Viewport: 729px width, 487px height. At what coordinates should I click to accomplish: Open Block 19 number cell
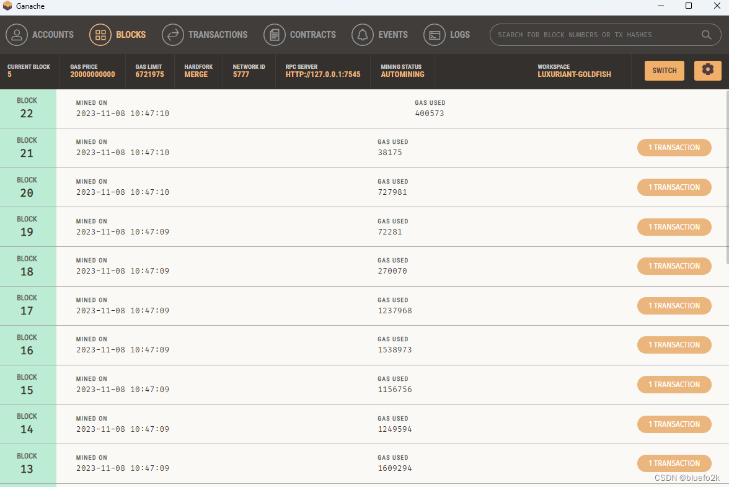point(28,227)
